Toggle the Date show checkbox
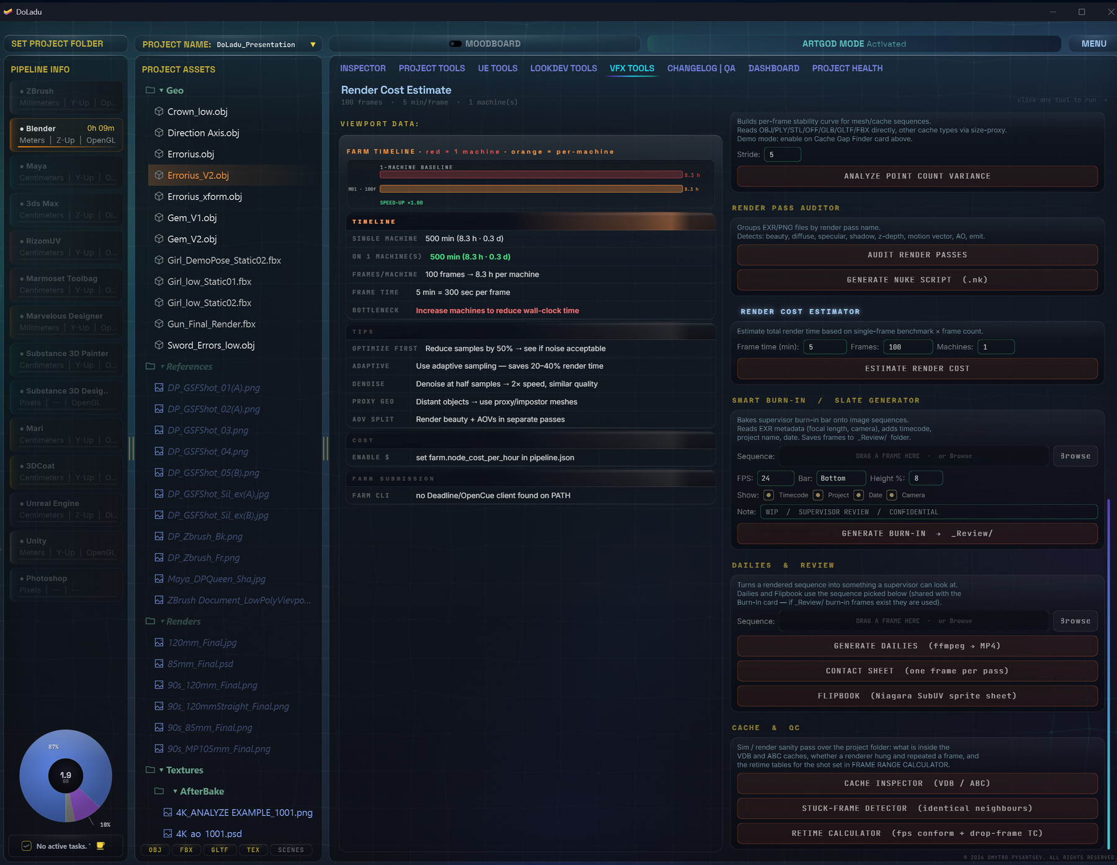The width and height of the screenshot is (1117, 865). 858,495
